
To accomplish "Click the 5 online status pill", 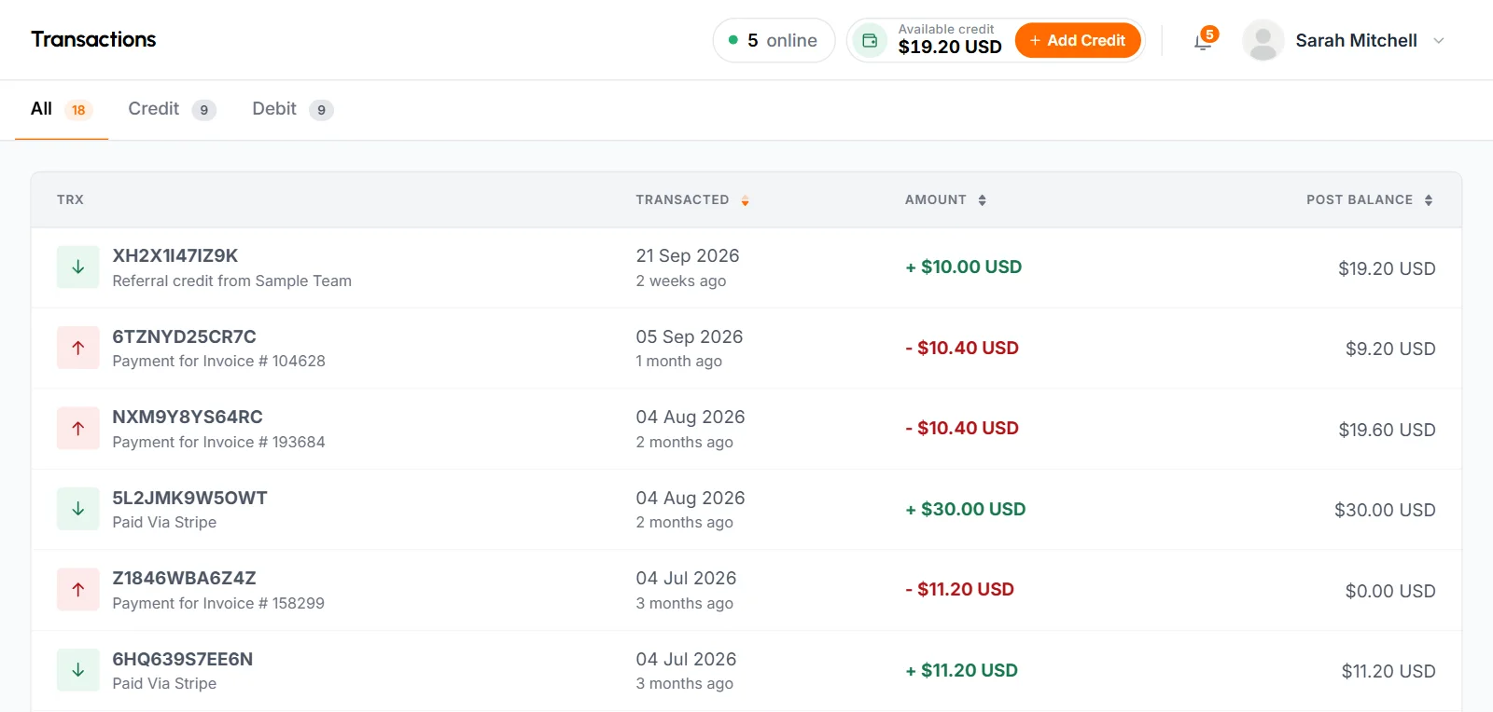I will tap(774, 41).
